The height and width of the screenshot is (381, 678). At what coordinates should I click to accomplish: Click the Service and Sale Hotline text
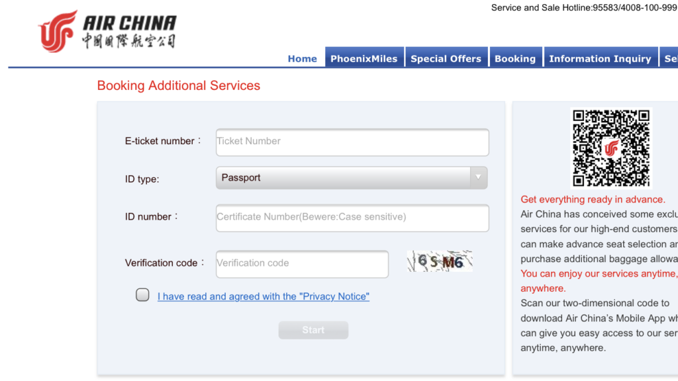pyautogui.click(x=584, y=8)
